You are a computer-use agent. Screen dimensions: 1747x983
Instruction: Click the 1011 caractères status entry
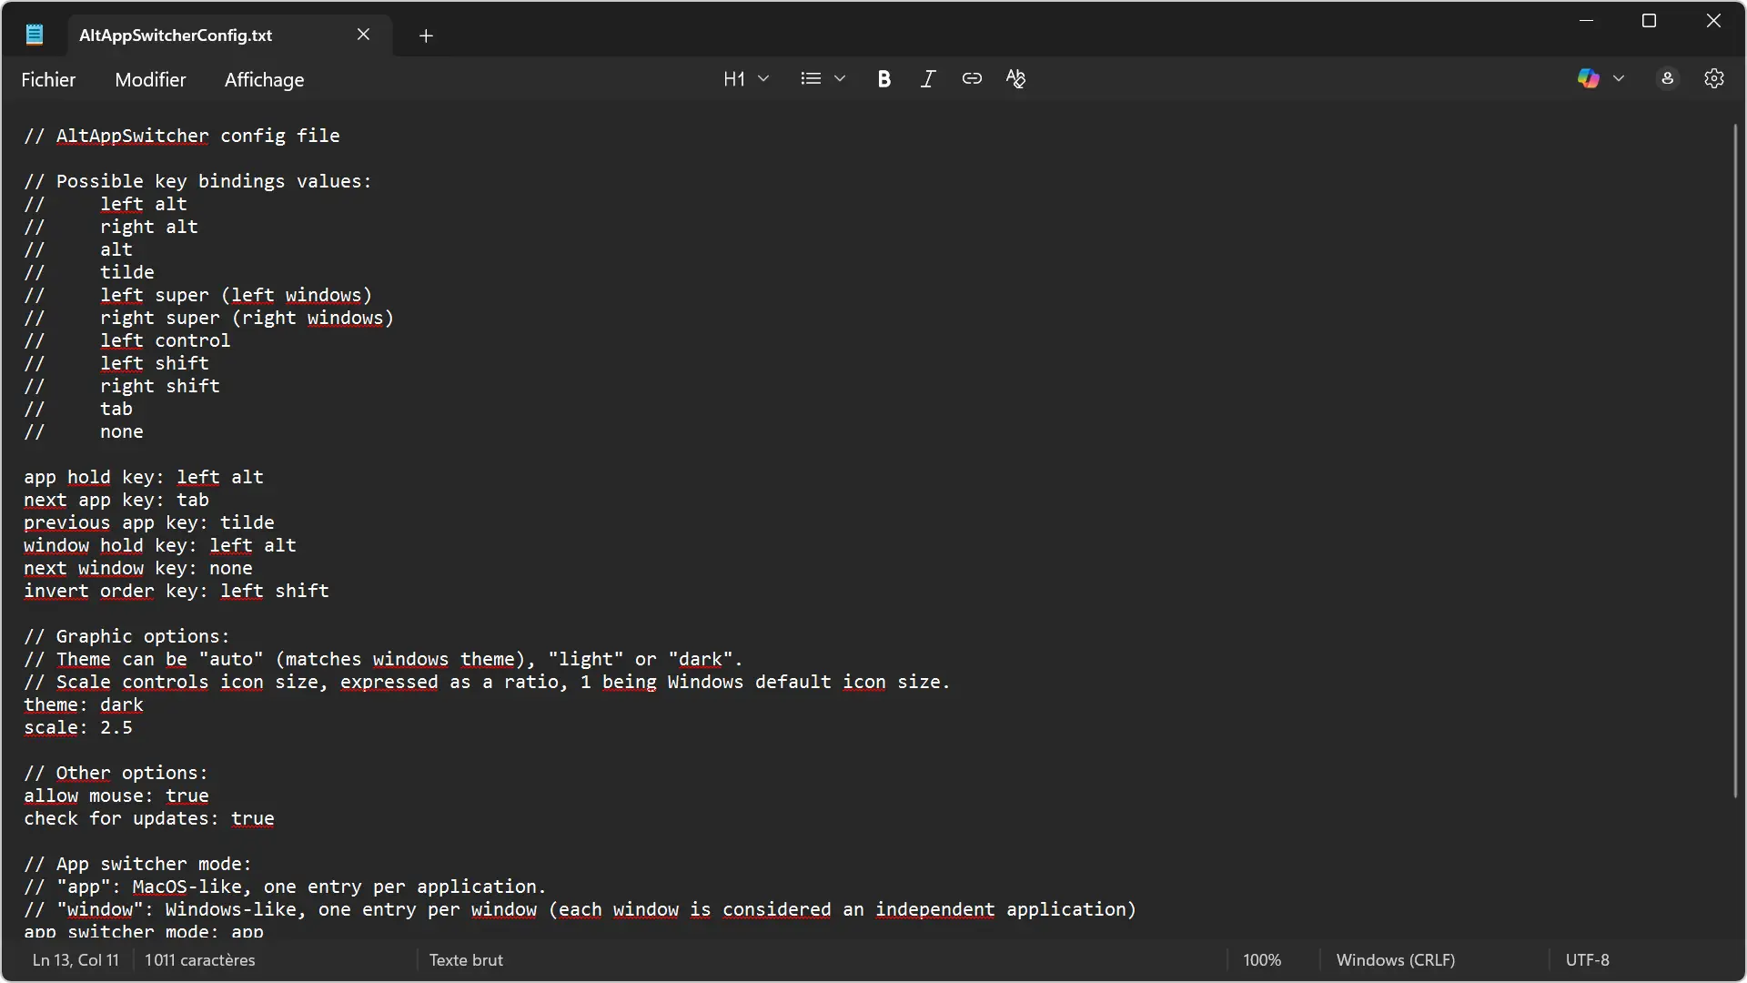point(199,960)
